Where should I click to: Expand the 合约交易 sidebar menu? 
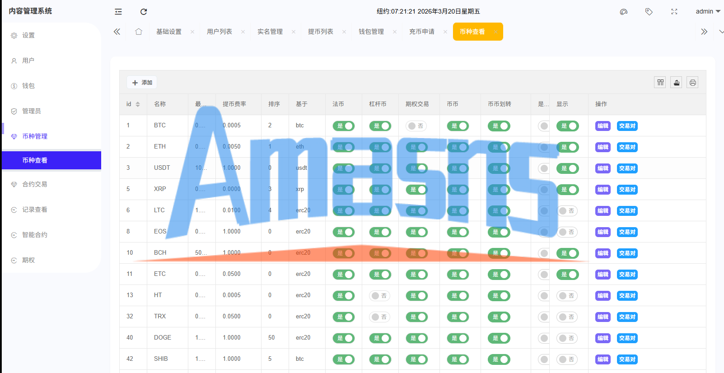coord(51,184)
